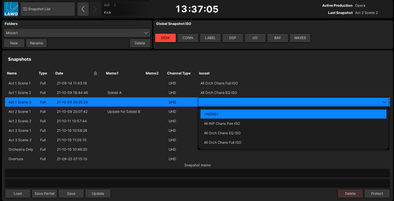
Task: Sort snapshots by the Date column
Action: 59,73
